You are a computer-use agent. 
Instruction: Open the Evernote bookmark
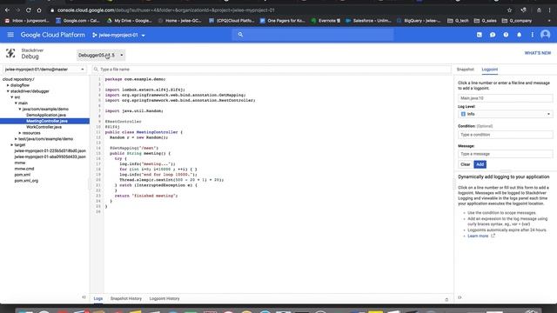click(325, 21)
